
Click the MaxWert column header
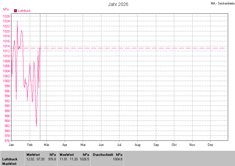pyautogui.click(x=66, y=155)
